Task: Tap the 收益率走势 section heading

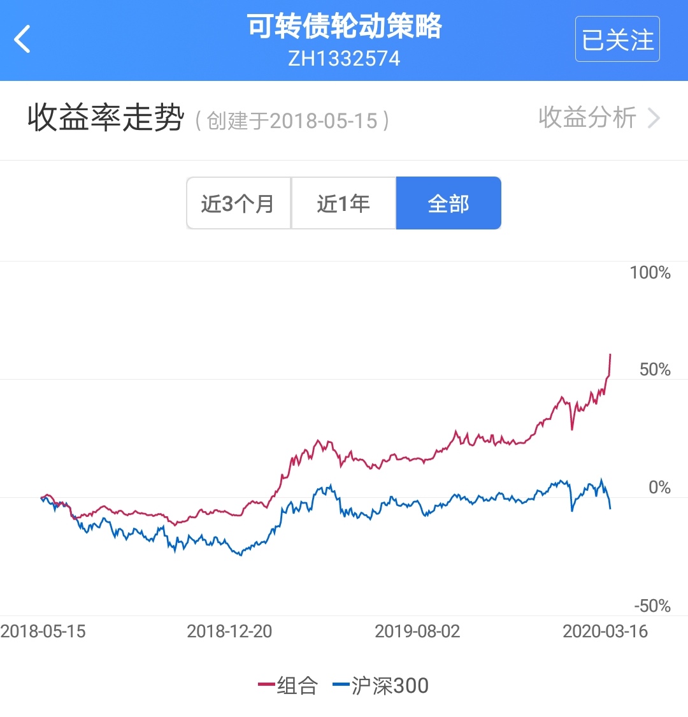Action: click(x=106, y=118)
